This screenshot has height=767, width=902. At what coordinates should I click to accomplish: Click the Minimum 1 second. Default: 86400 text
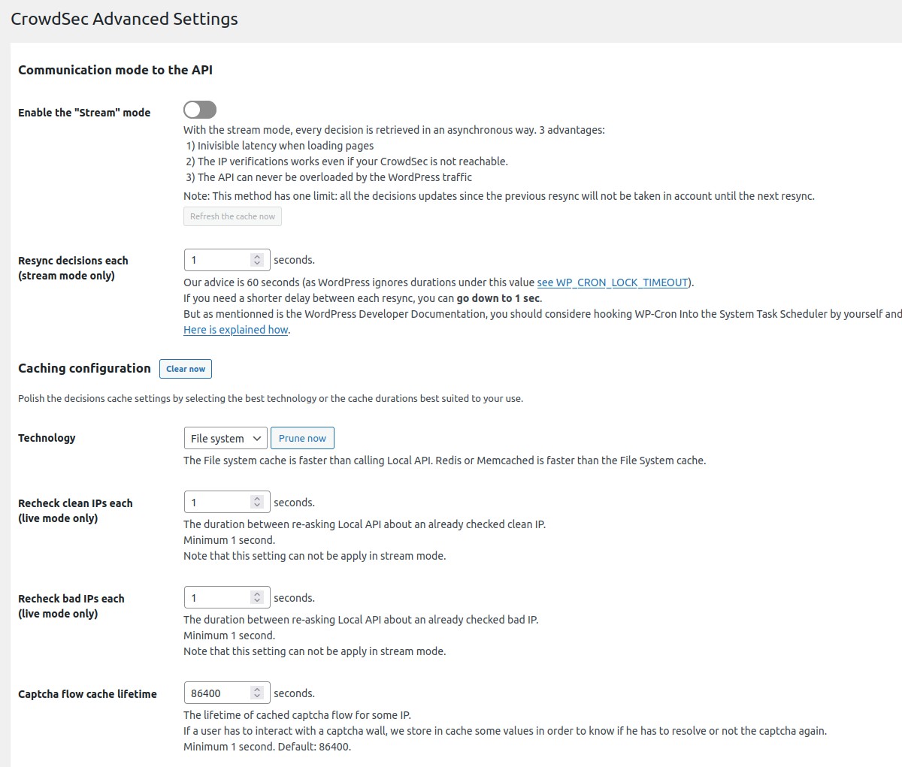(x=267, y=747)
